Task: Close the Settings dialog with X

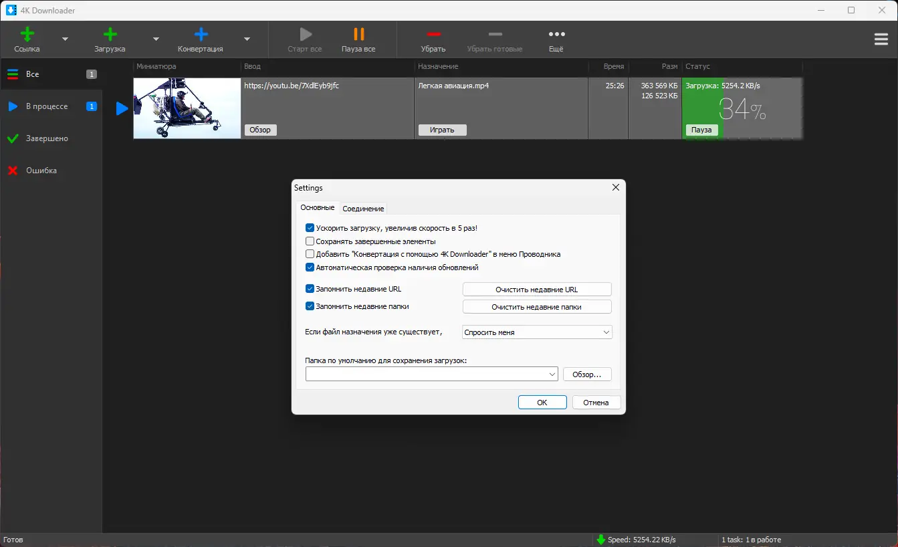Action: click(x=616, y=188)
